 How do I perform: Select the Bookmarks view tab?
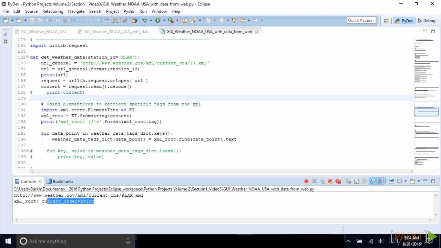point(60,181)
